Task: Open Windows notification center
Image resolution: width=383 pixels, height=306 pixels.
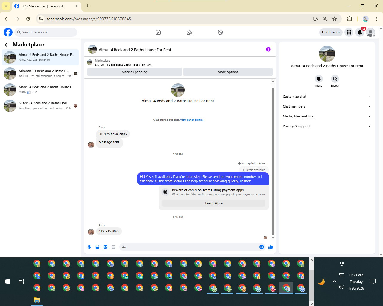Action: pyautogui.click(x=373, y=281)
